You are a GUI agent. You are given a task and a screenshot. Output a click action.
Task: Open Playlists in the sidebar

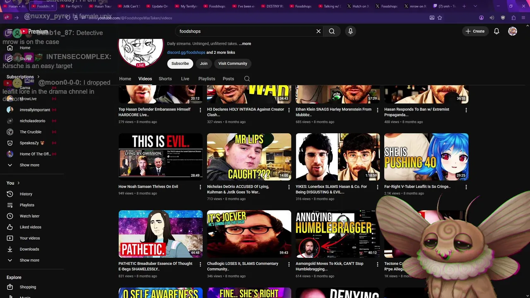27,205
